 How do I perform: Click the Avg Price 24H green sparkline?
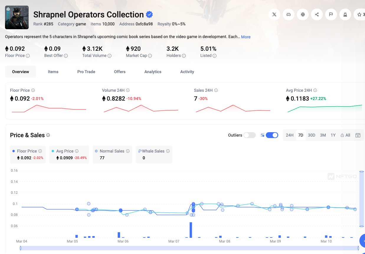pyautogui.click(x=325, y=108)
